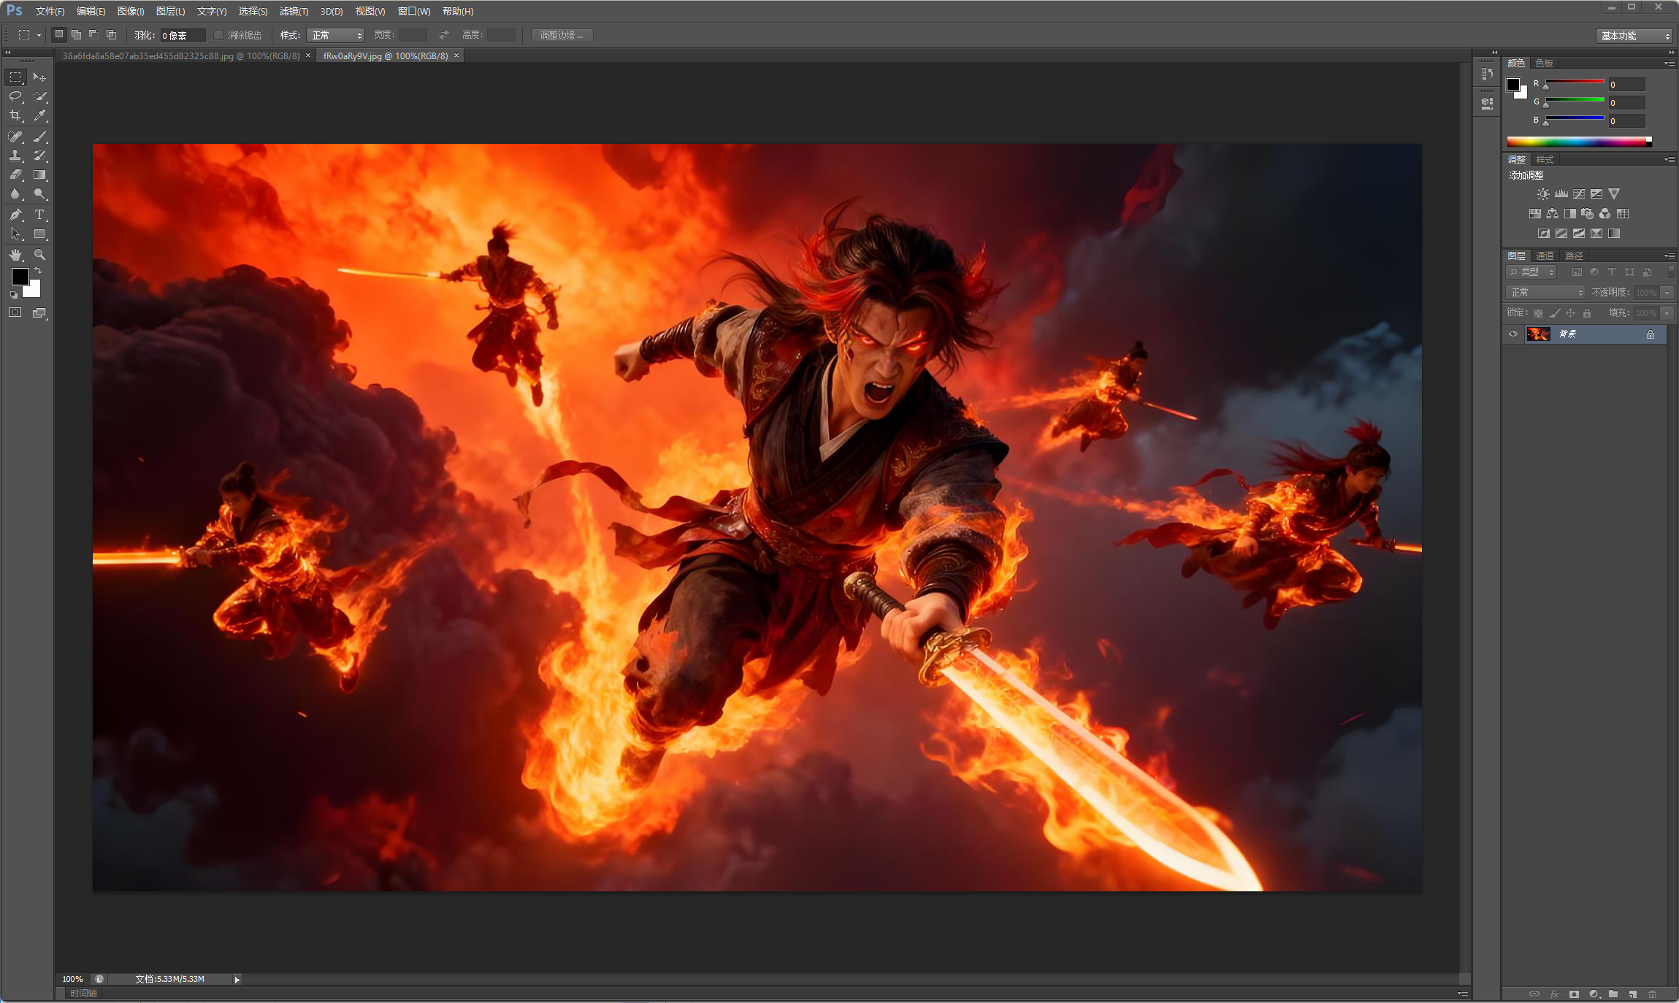Select the Clone Stamp tool
The image size is (1679, 1003).
click(15, 155)
